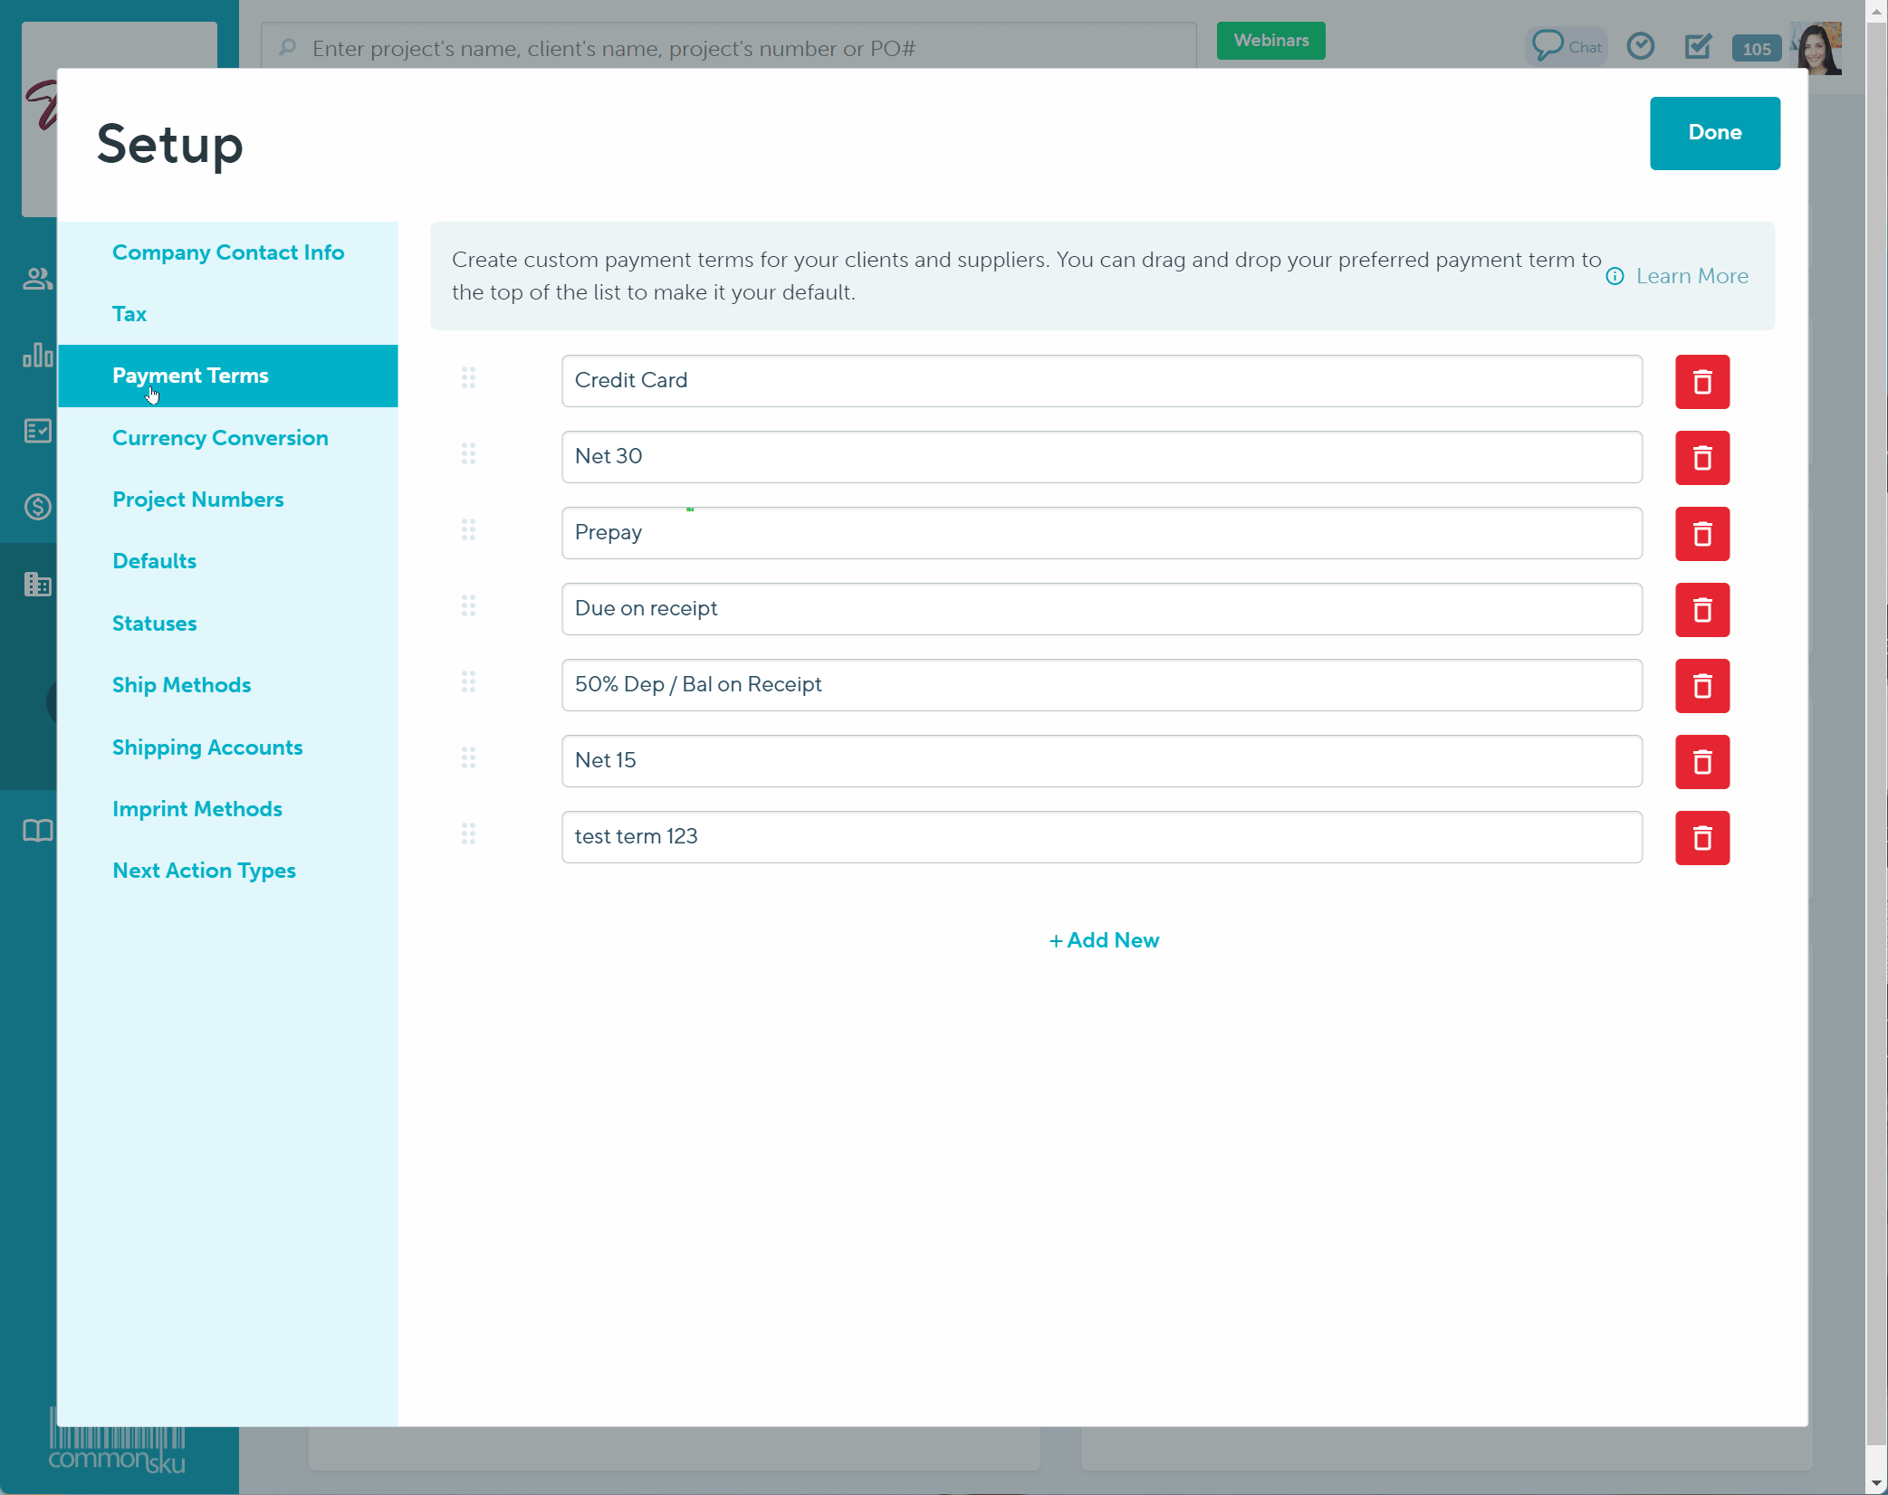The image size is (1888, 1495).
Task: Delete the Credit Card payment term
Action: tap(1701, 381)
